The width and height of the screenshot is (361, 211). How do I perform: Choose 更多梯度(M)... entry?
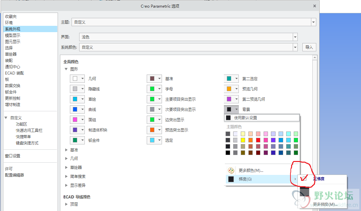click(x=325, y=204)
